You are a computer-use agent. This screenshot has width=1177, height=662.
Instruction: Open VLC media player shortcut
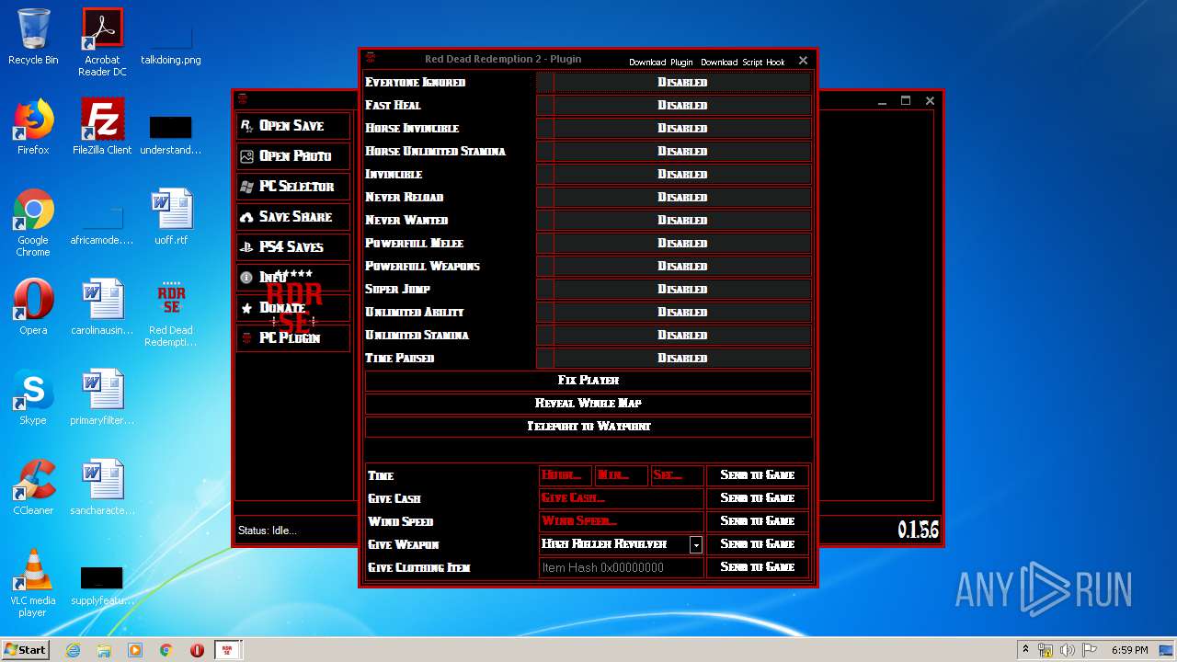[33, 583]
